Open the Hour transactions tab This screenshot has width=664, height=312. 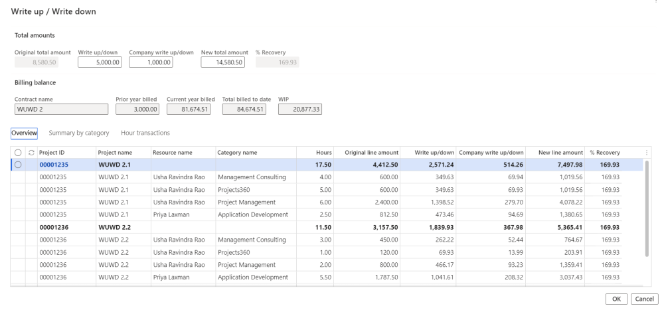(x=145, y=133)
